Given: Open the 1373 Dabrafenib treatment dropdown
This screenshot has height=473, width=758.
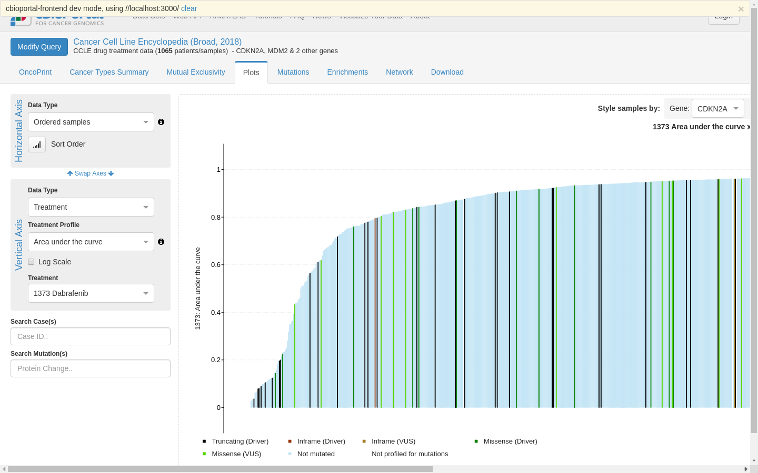Looking at the screenshot, I should point(91,293).
